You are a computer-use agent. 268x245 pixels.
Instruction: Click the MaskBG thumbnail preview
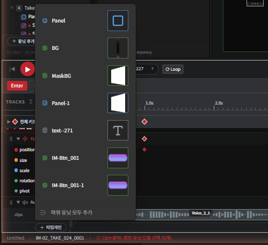[118, 76]
